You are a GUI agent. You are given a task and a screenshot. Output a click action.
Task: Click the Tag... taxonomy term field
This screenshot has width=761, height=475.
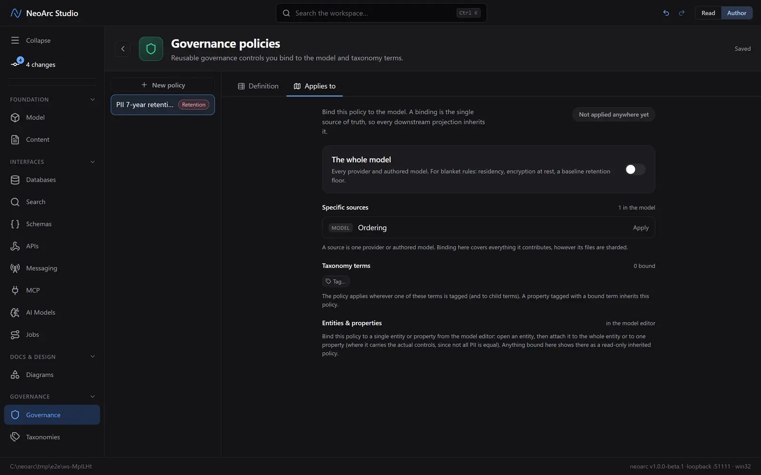[336, 282]
